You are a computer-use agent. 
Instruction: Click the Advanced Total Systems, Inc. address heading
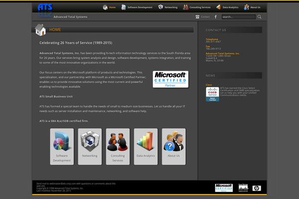point(223,54)
